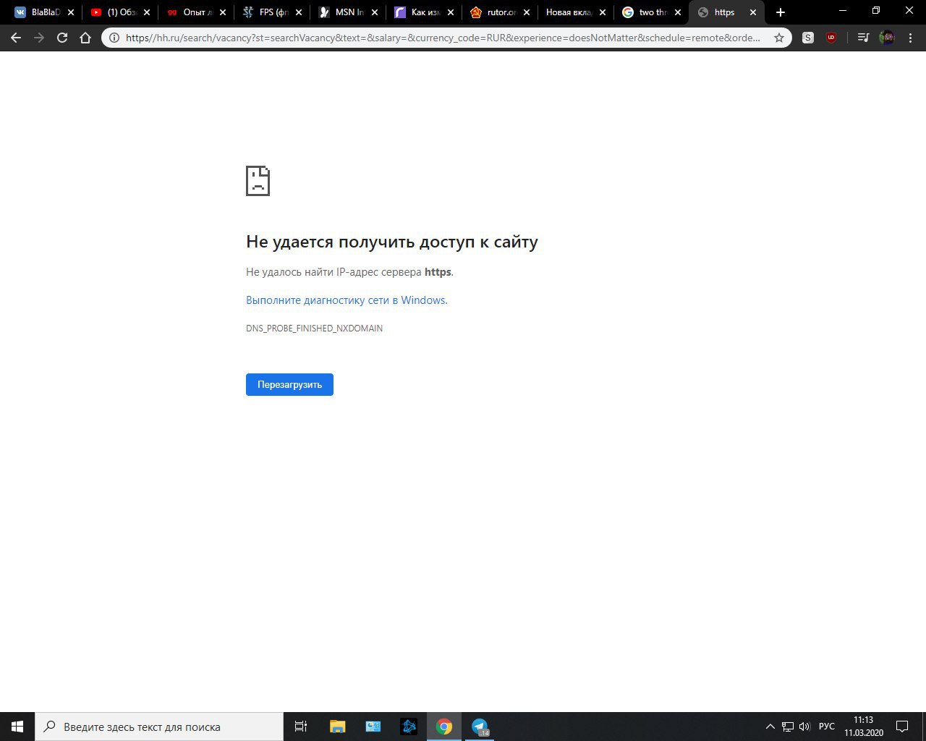Go to the home page icon

pyautogui.click(x=85, y=38)
